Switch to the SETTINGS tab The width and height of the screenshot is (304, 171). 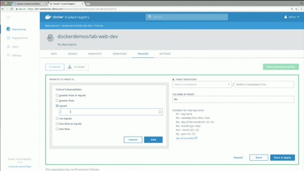pyautogui.click(x=165, y=54)
